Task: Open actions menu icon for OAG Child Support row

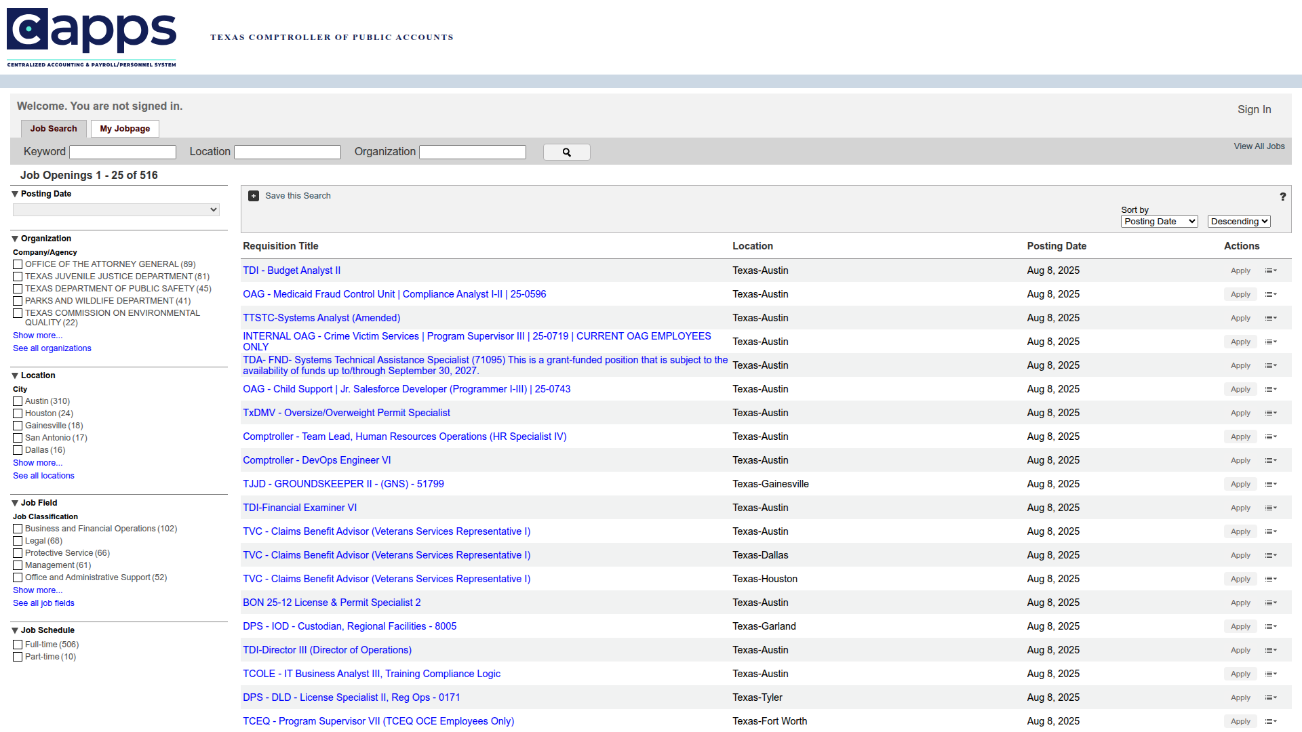Action: (1271, 390)
